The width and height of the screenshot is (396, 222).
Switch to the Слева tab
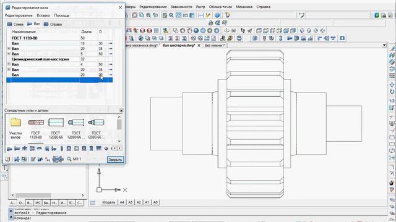click(x=15, y=24)
